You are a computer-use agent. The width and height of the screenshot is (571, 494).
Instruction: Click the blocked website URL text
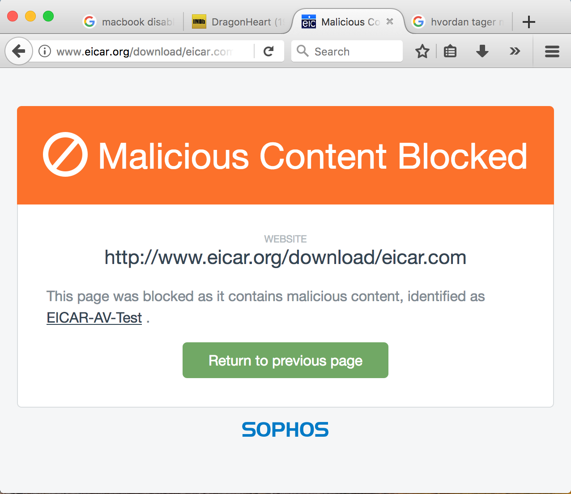[x=285, y=257]
